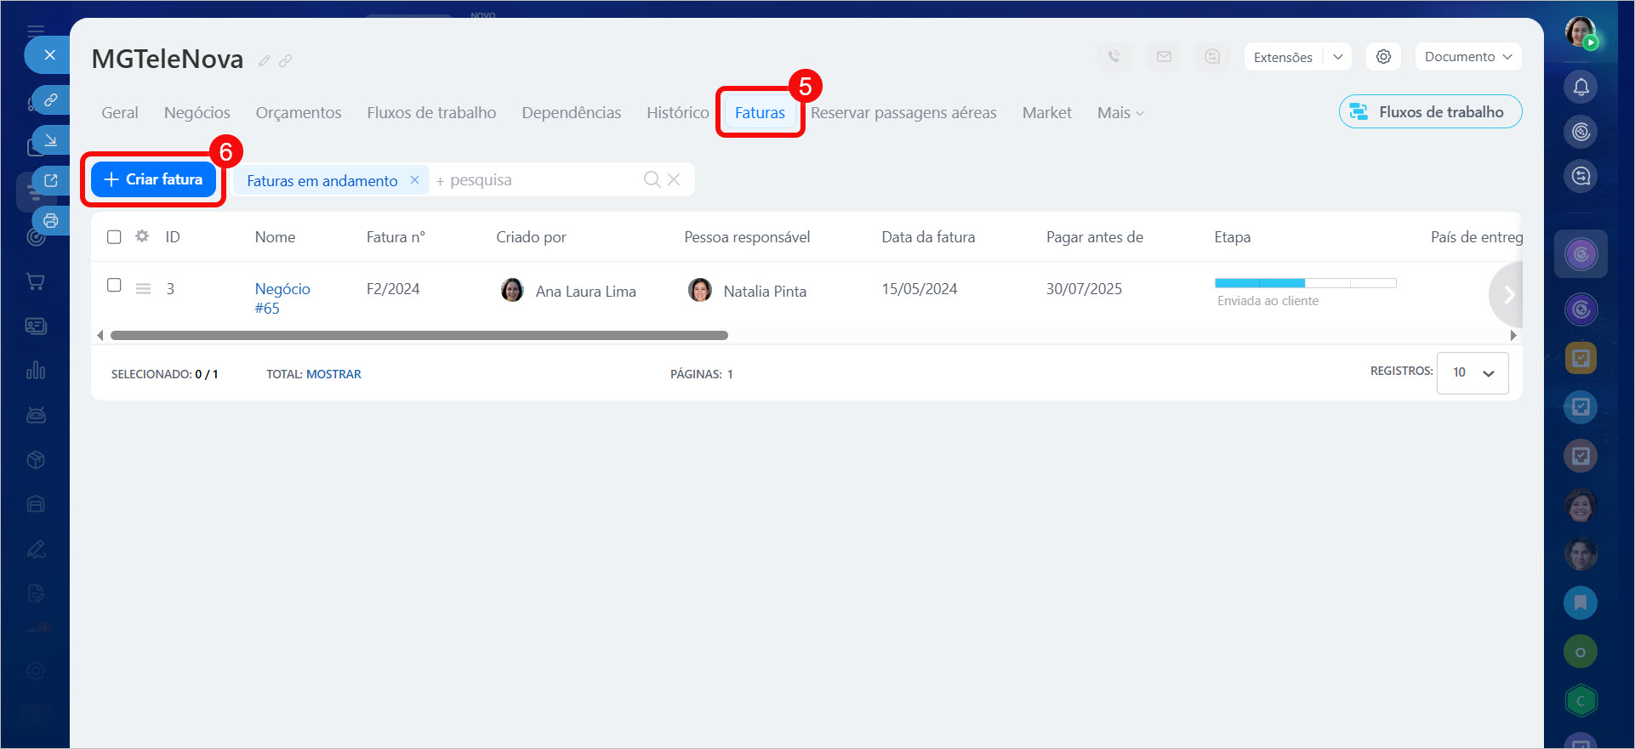
Task: Expand the Documento dropdown
Action: point(1467,57)
